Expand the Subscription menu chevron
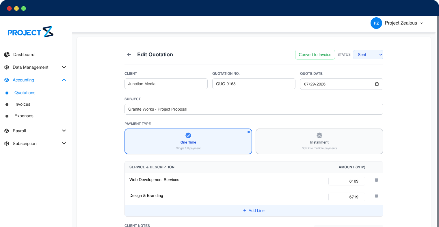Image resolution: width=439 pixels, height=227 pixels. click(64, 144)
